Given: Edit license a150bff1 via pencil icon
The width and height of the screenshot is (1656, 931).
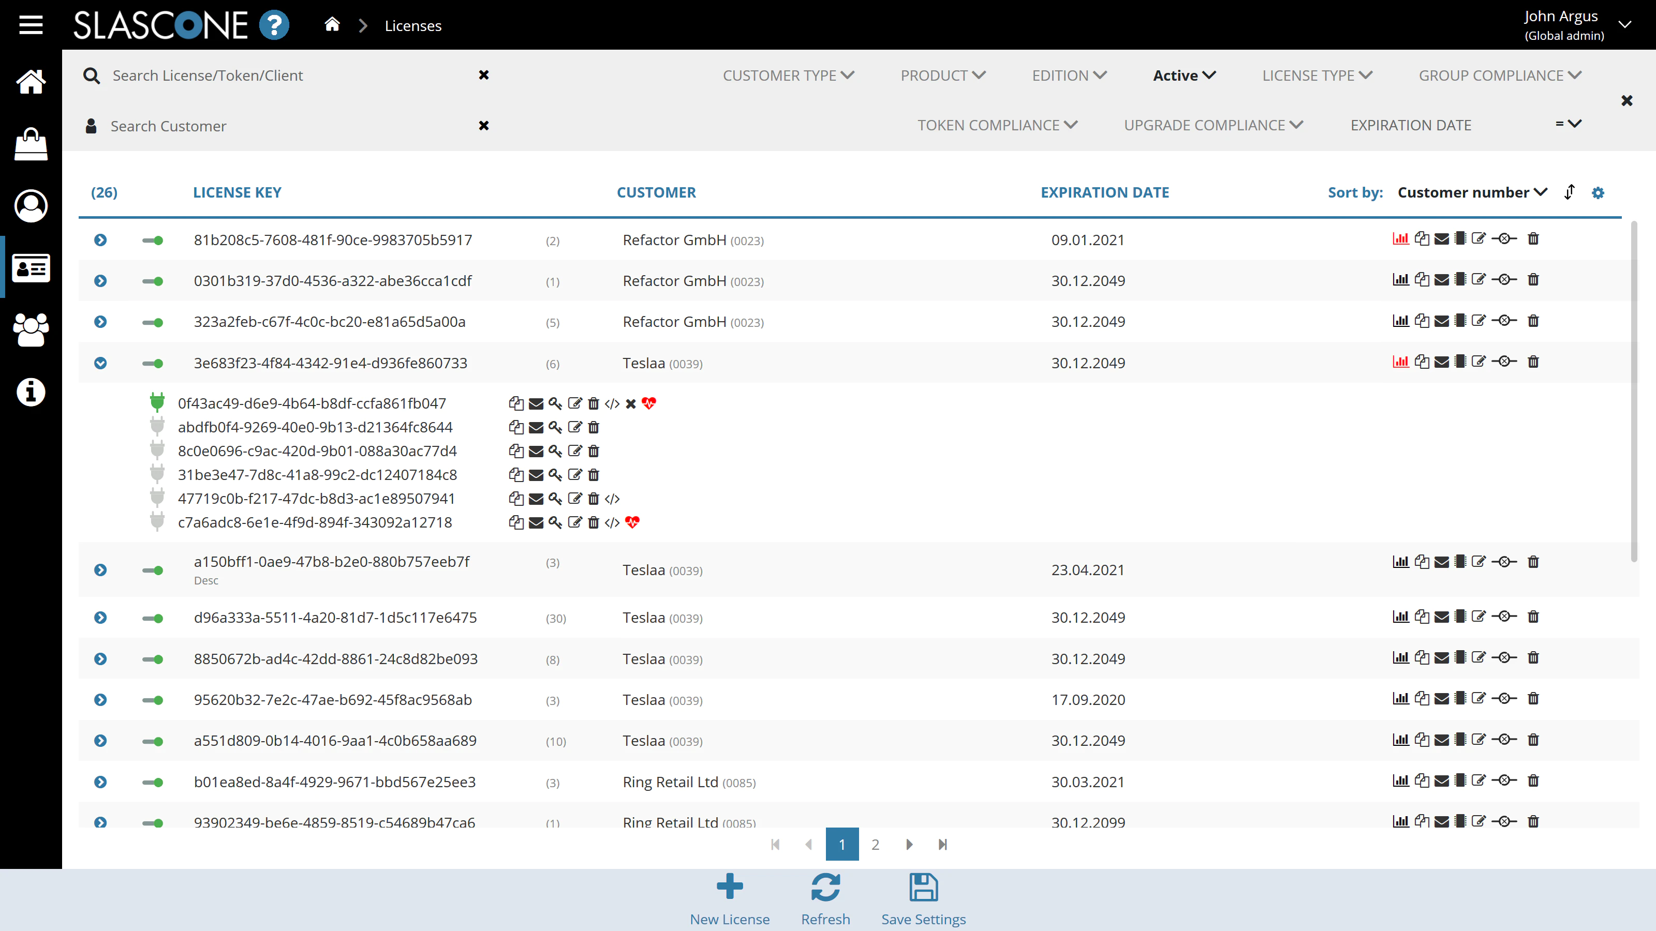Looking at the screenshot, I should 1478,561.
